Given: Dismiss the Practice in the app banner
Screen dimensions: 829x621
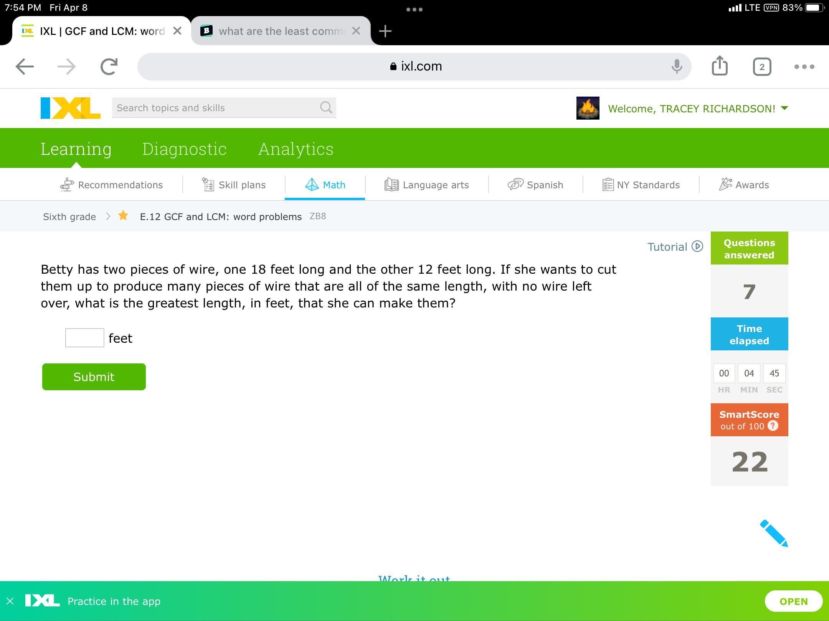Looking at the screenshot, I should point(10,601).
